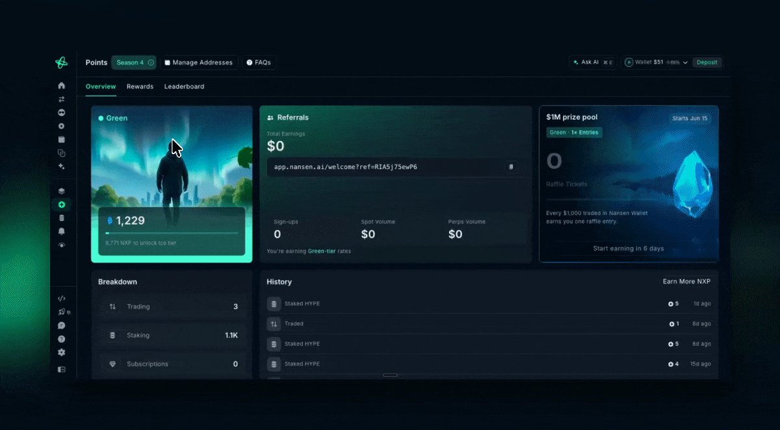Click the Nansen logo in the sidebar

click(61, 62)
